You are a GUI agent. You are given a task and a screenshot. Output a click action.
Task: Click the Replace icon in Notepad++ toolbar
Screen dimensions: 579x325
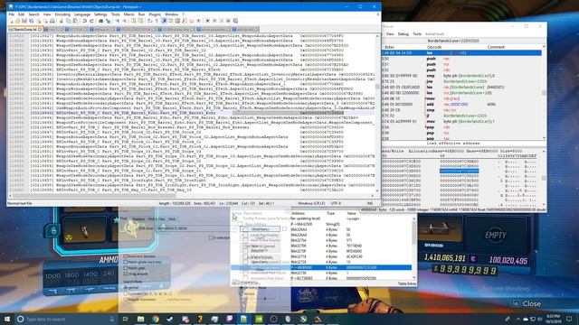(x=108, y=21)
